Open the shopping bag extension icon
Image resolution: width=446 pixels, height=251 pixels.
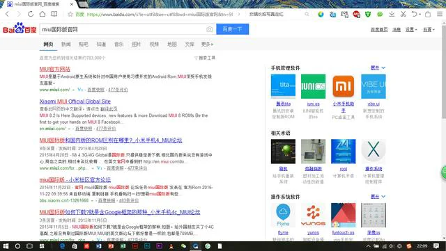click(x=428, y=14)
